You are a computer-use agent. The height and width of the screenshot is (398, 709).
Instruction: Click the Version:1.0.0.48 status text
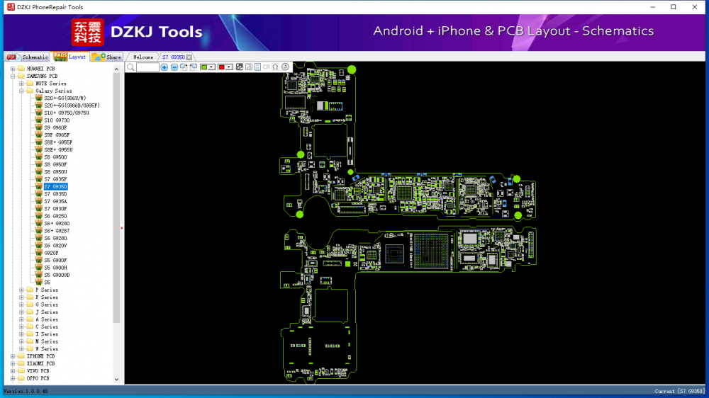coord(26,391)
